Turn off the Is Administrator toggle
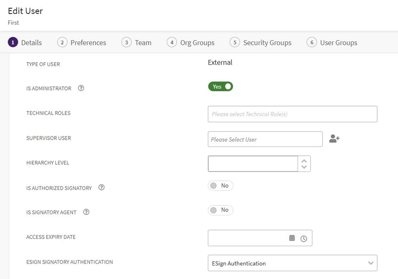Screen dimensions: 398x279 click(x=220, y=87)
